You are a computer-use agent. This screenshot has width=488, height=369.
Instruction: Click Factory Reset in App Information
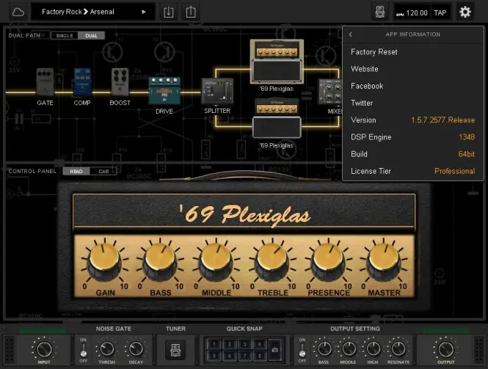pos(412,52)
